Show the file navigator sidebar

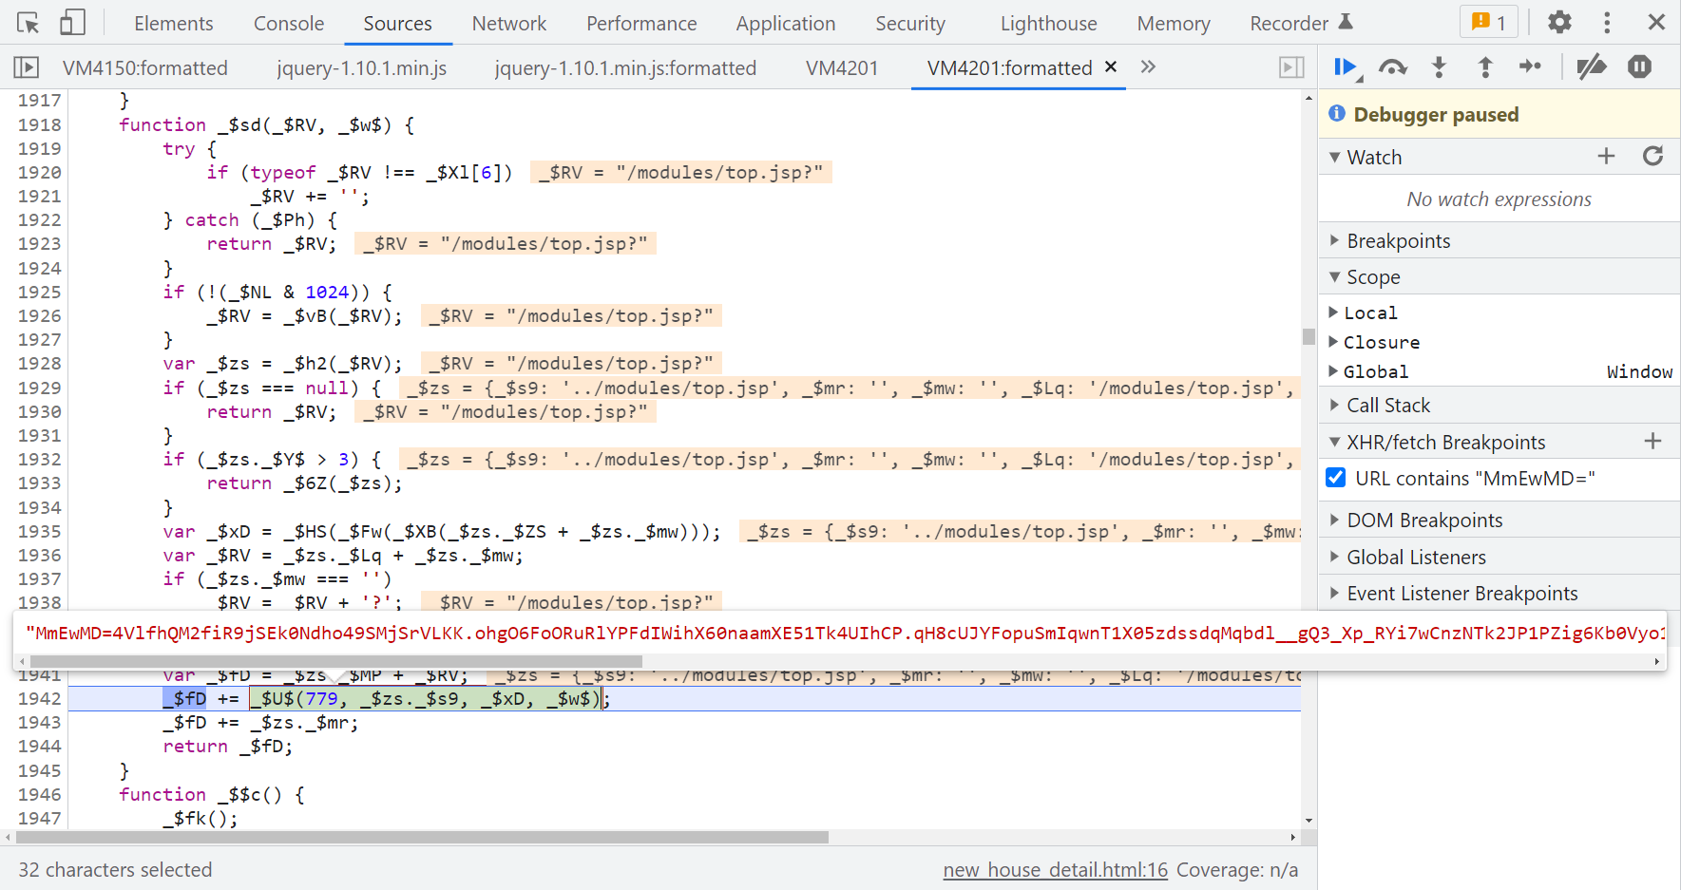tap(27, 67)
